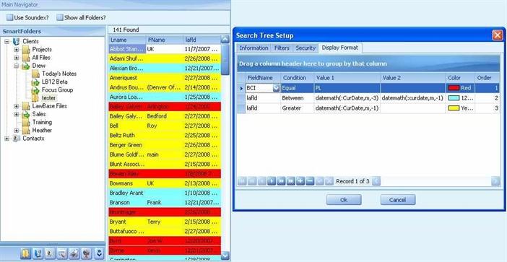507x262 pixels.
Task: Click the Greater condition cell
Action: [x=297, y=108]
